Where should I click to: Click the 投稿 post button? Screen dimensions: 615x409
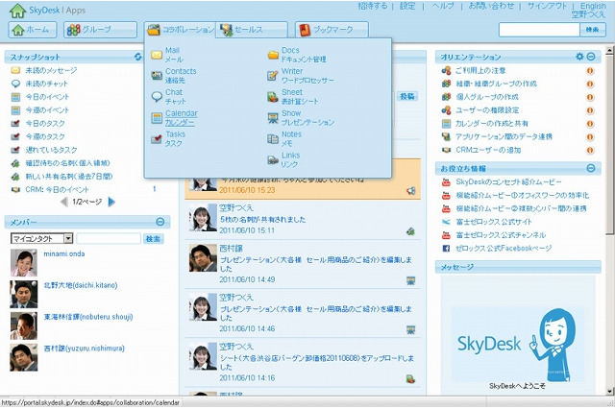tap(407, 96)
